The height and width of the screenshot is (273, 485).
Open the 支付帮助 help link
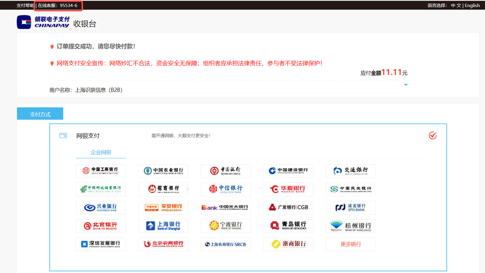coord(25,6)
